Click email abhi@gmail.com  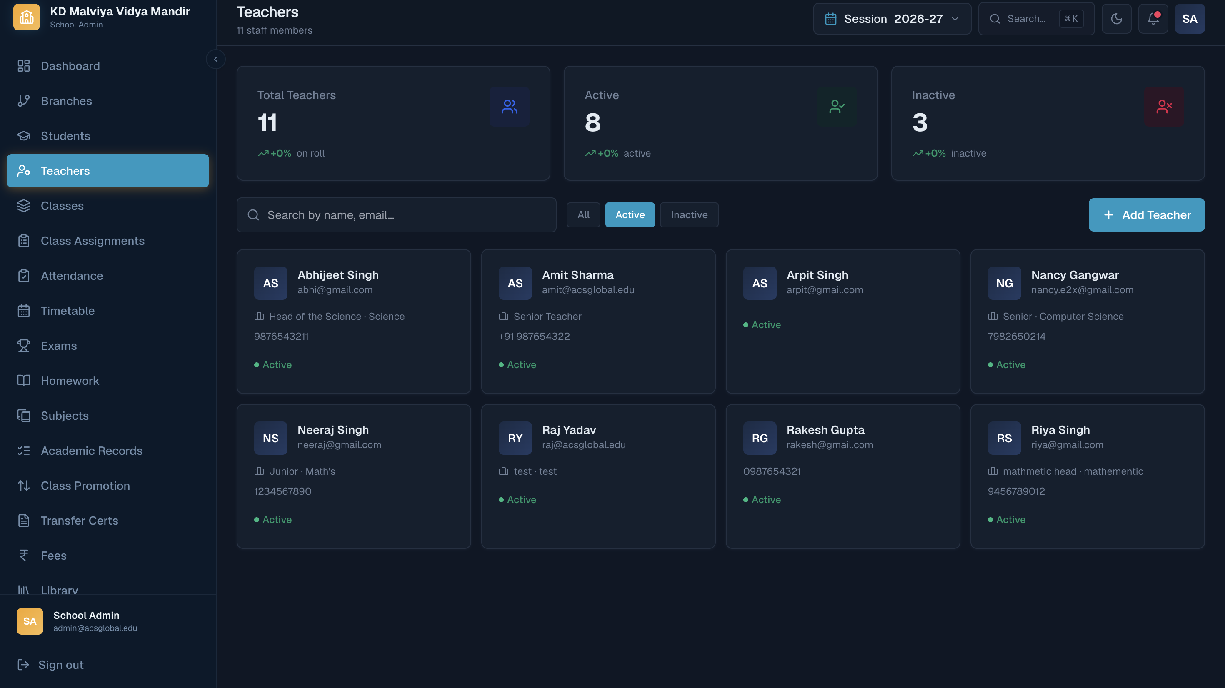[x=335, y=290]
